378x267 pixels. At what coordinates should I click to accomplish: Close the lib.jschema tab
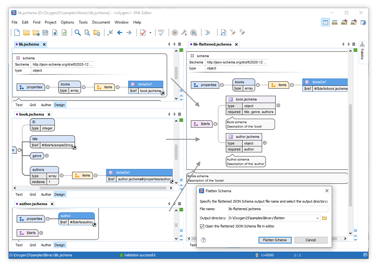coord(44,44)
